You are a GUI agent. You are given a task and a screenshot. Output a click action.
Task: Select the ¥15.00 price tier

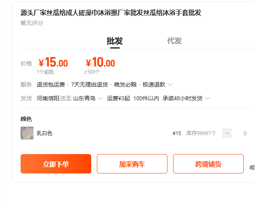[53, 63]
